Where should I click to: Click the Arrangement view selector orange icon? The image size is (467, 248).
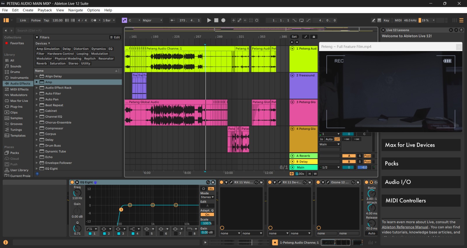(461, 20)
